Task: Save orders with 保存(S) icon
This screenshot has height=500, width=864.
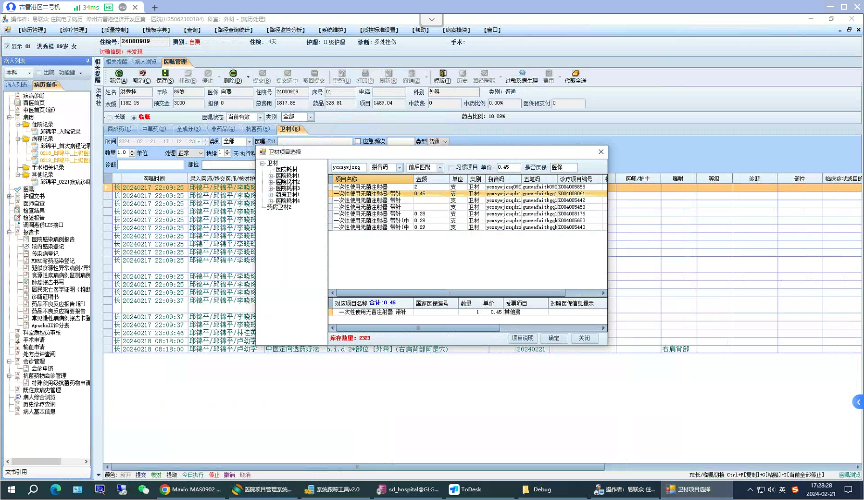Action: (165, 76)
